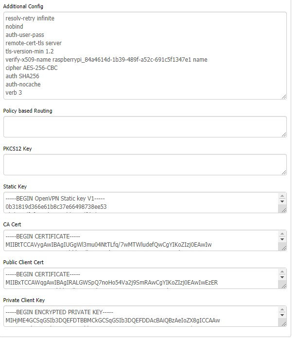This screenshot has height=338, width=298.
Task: Click the Policy based Routing resize grip
Action: (x=284, y=134)
